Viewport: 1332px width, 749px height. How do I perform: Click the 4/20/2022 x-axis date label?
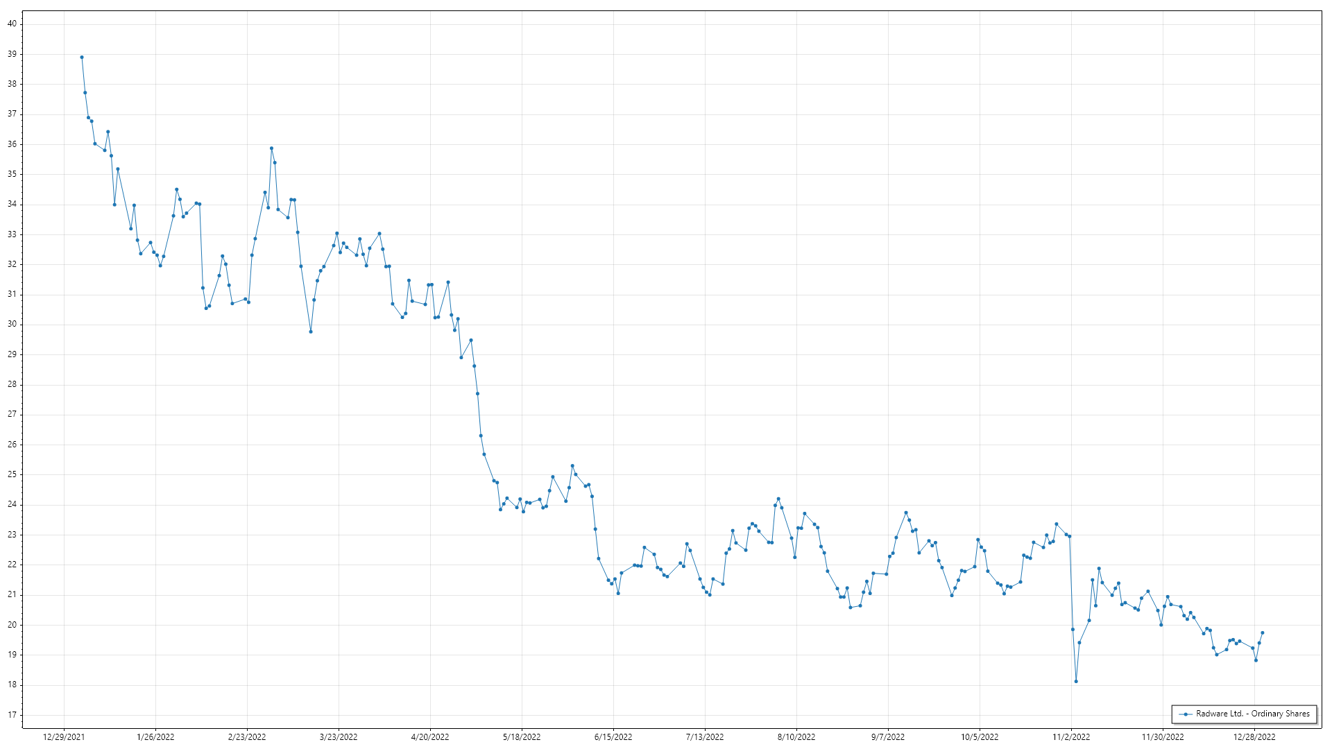coord(430,737)
